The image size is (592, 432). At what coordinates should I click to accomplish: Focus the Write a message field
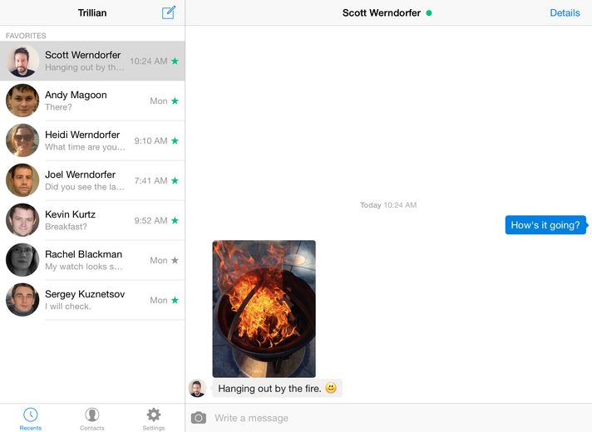(400, 418)
